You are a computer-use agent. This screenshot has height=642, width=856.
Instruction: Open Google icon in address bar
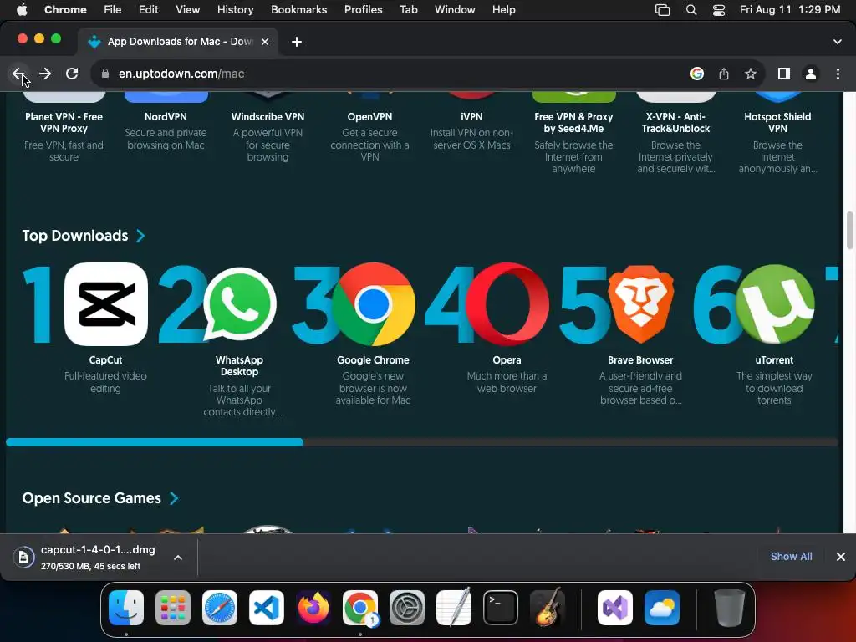tap(697, 74)
